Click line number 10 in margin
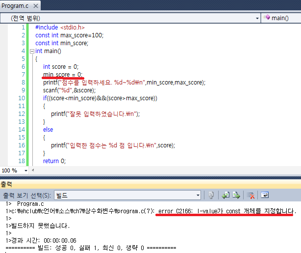Screen dimensions: 301x253 pos(22,98)
